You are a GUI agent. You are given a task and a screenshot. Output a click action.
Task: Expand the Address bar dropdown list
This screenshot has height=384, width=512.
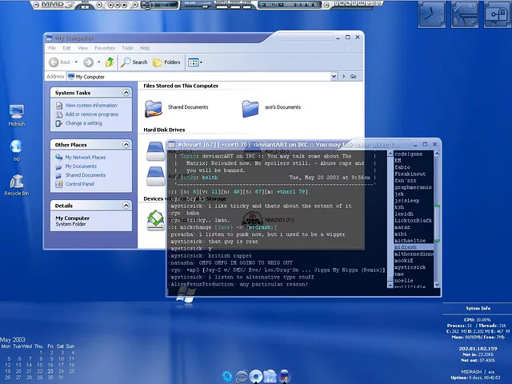coord(334,77)
